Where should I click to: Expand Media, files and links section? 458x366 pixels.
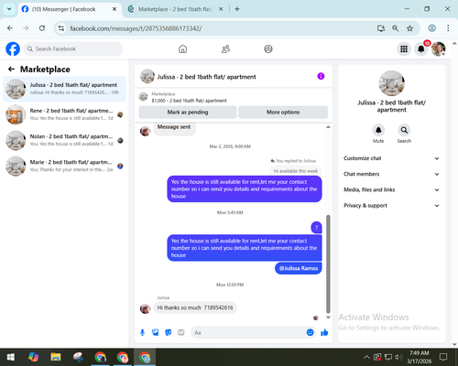click(x=391, y=189)
